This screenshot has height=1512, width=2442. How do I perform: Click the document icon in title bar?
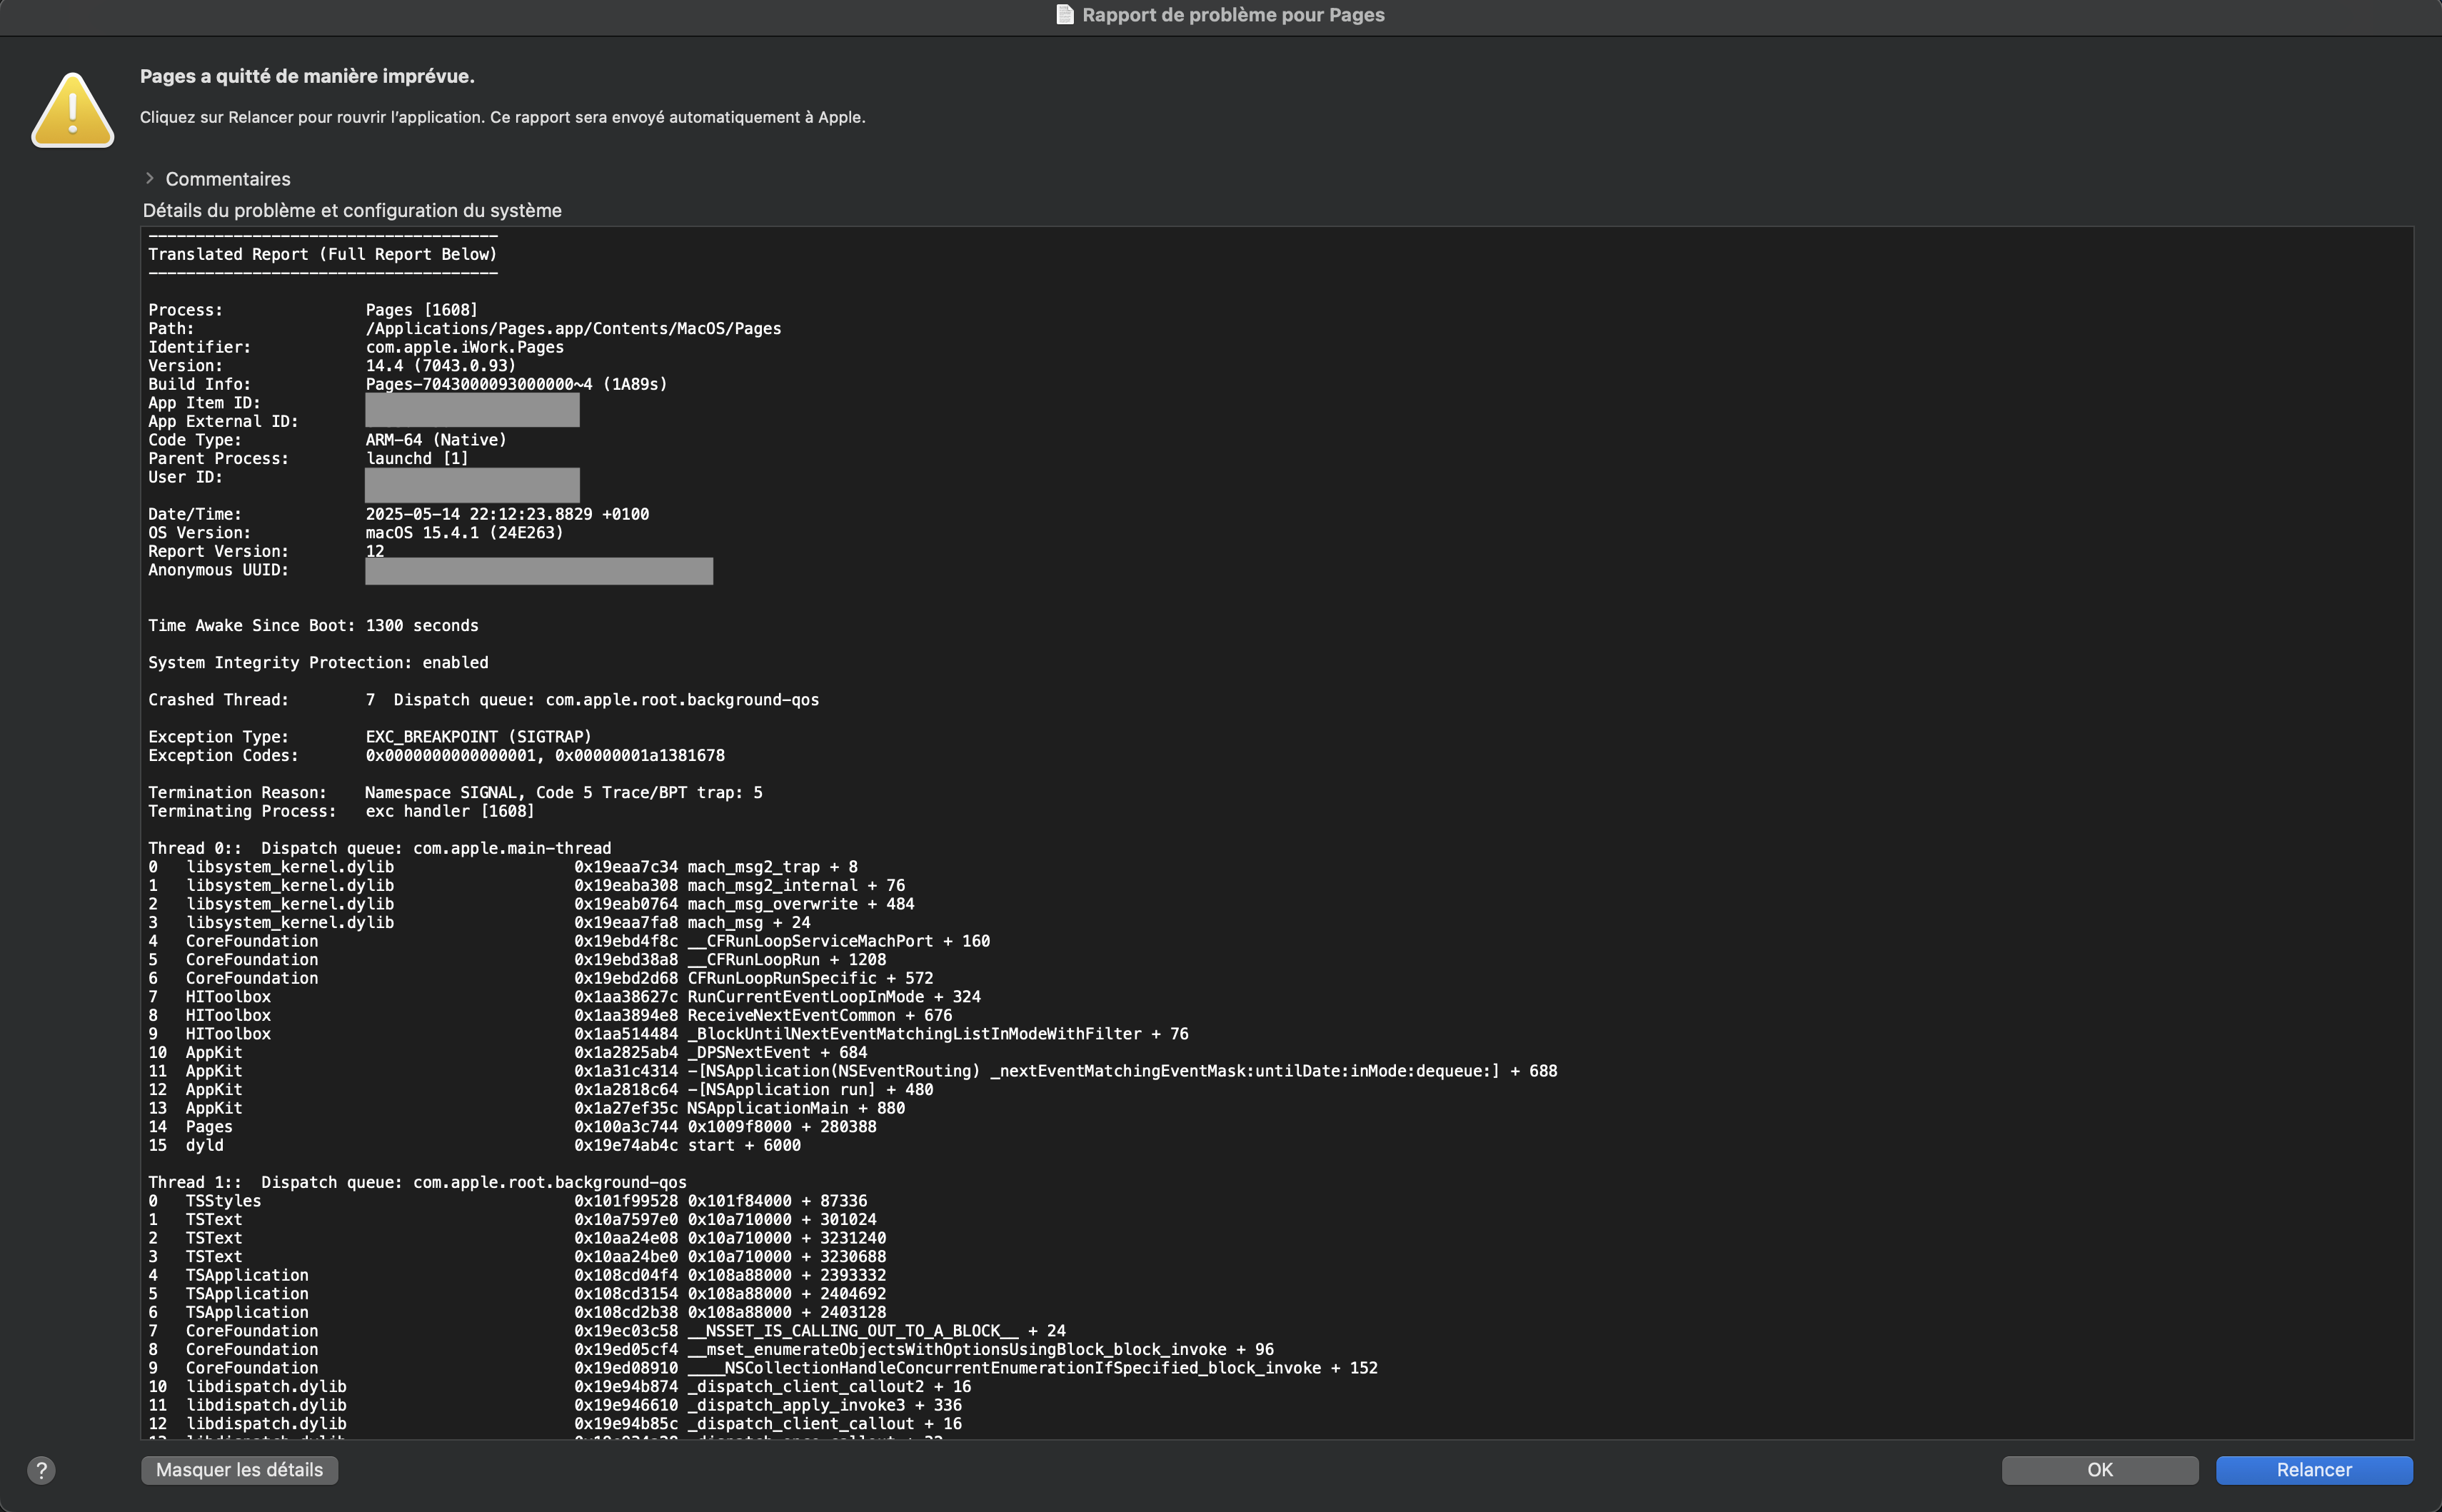1065,15
